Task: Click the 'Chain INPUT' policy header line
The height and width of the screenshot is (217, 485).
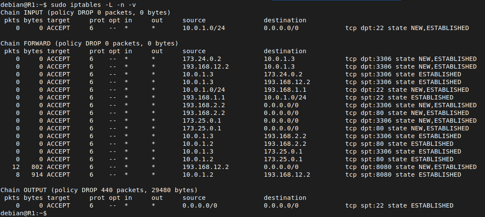Action: click(85, 12)
